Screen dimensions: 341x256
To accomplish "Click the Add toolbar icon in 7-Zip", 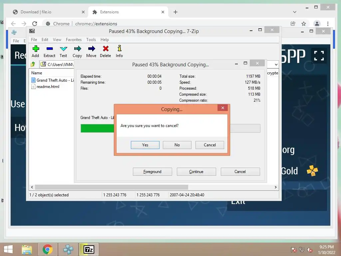I will pos(35,49).
